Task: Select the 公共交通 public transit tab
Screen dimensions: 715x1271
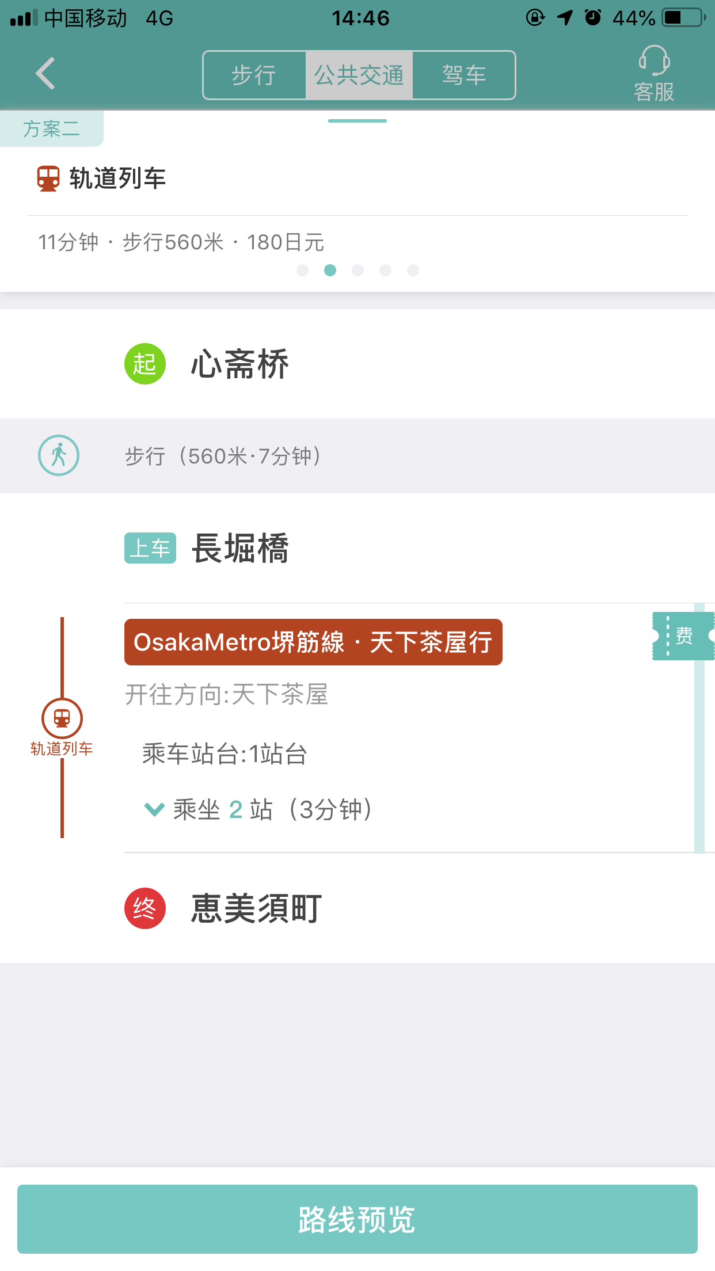Action: [359, 75]
